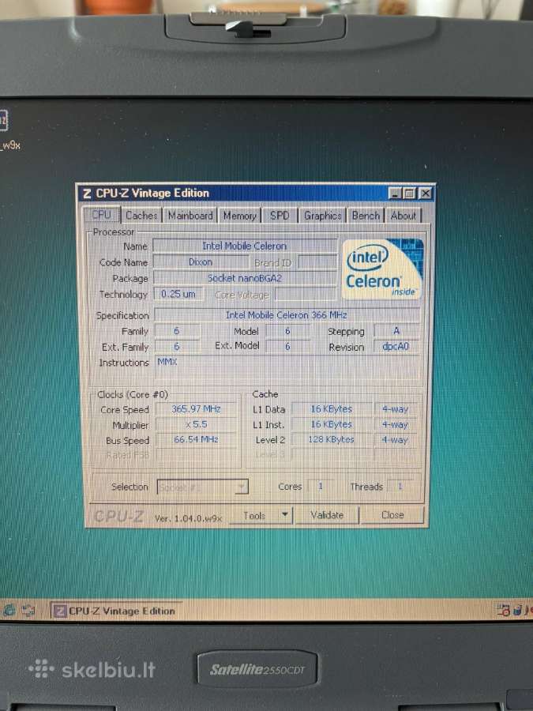Launch Internet Explorer from quick launch
533x711 pixels.
[x=9, y=611]
